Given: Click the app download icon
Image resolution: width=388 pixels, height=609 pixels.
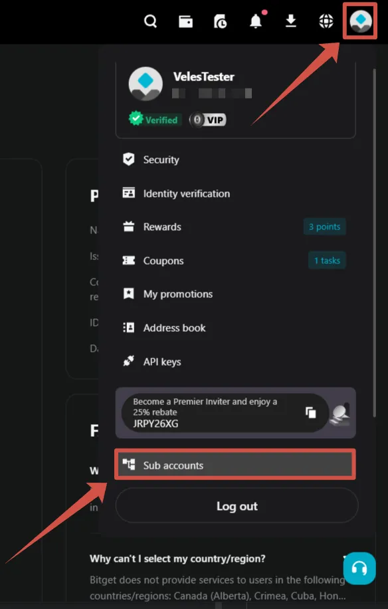Looking at the screenshot, I should [290, 21].
